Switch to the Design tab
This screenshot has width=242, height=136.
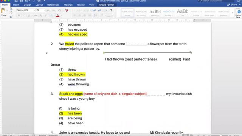pos(27,5)
